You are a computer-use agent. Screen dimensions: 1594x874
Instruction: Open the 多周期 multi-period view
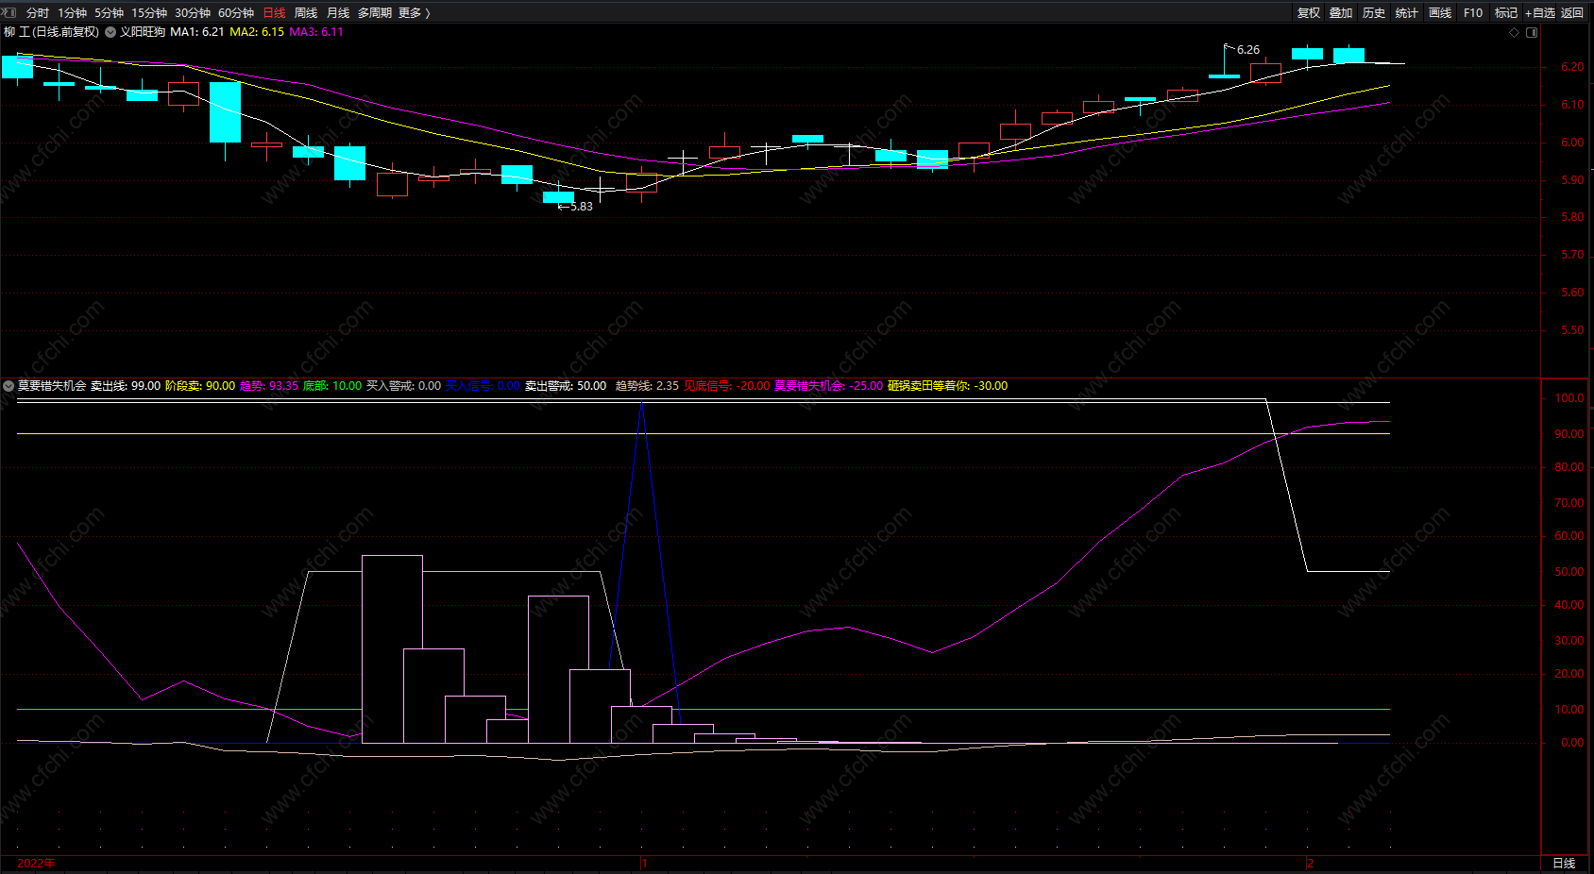click(375, 13)
